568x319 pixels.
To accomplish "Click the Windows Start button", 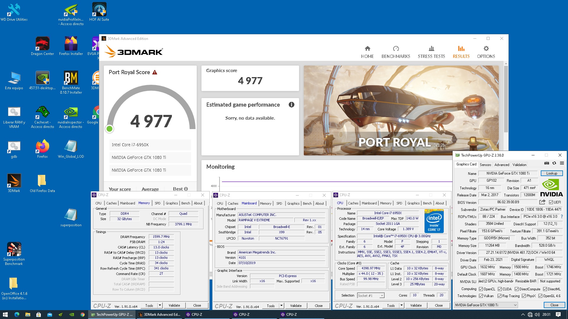I will pos(5,315).
